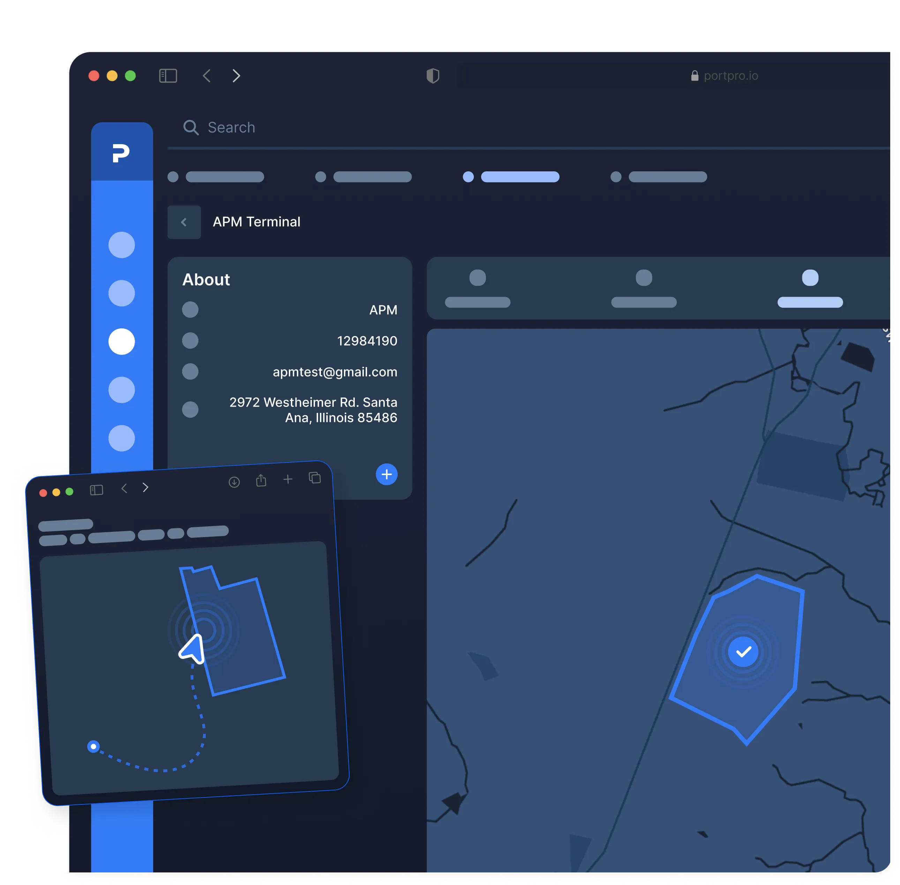Screen dimensions: 900x885
Task: Click the privacy shield icon in browser toolbar
Action: 433,76
